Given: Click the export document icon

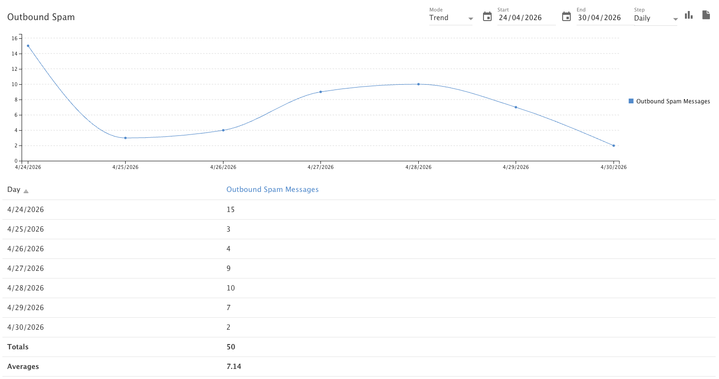Looking at the screenshot, I should coord(706,15).
